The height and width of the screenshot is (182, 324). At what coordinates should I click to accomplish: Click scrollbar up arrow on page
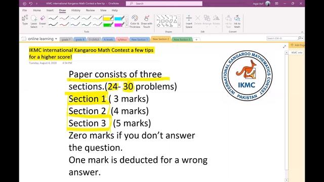click(287, 53)
